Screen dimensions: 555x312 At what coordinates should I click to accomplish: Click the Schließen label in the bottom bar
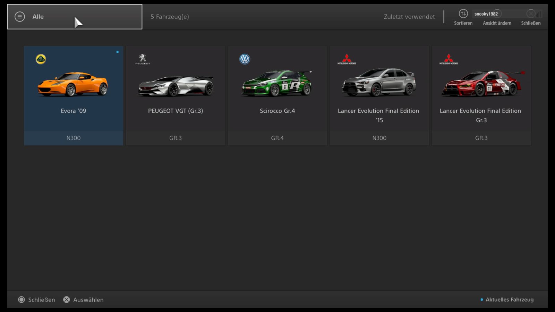tap(42, 300)
